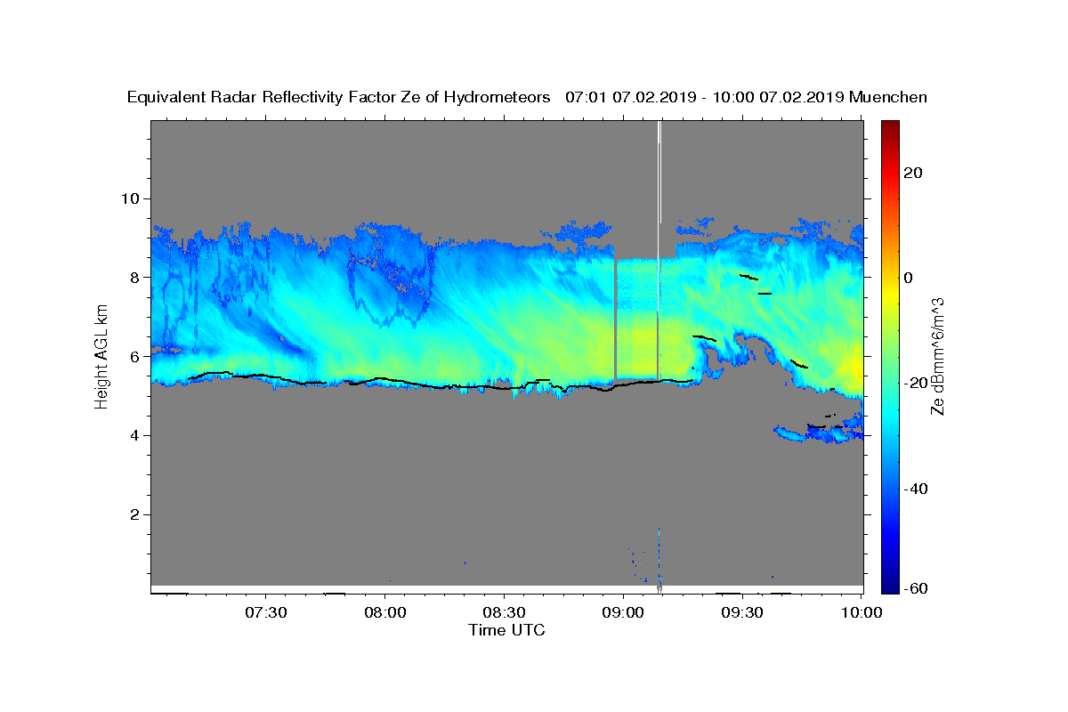
Task: Click the colorbar label 'Ze dBmm^6/m^3'
Action: click(937, 356)
